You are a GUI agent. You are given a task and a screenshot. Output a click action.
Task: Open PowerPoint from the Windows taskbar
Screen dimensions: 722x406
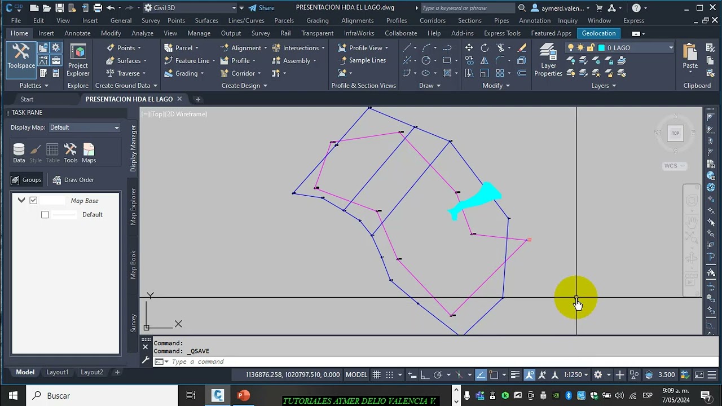coord(243,395)
